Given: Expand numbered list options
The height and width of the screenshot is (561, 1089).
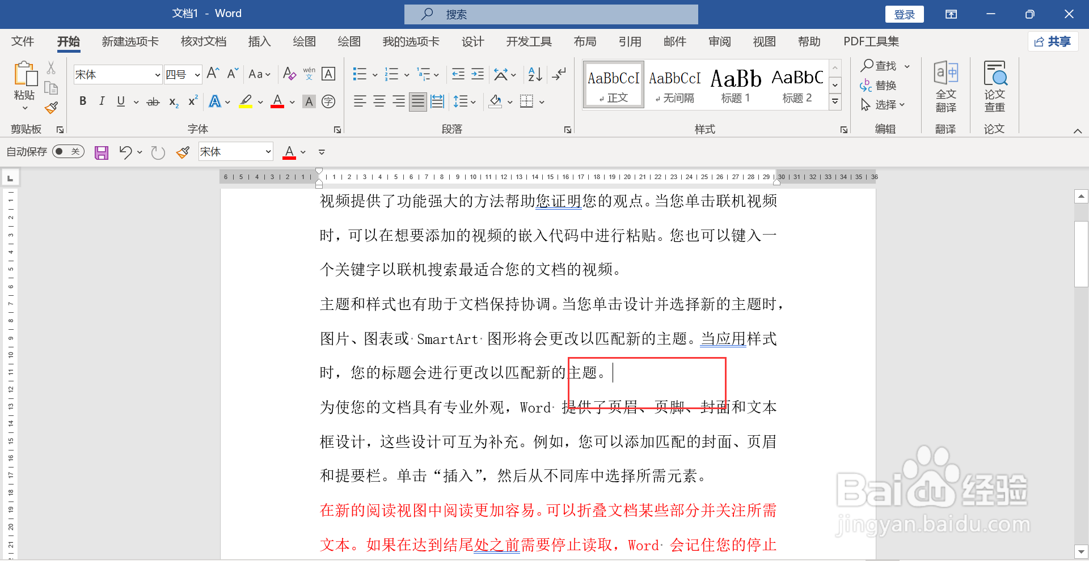Looking at the screenshot, I should point(407,75).
